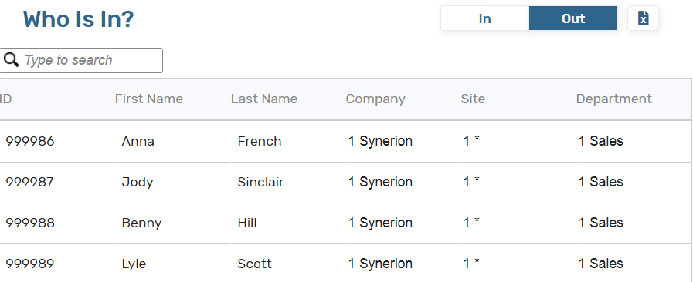Select employee ID 999986 cell
The height and width of the screenshot is (282, 693).
pyautogui.click(x=57, y=142)
